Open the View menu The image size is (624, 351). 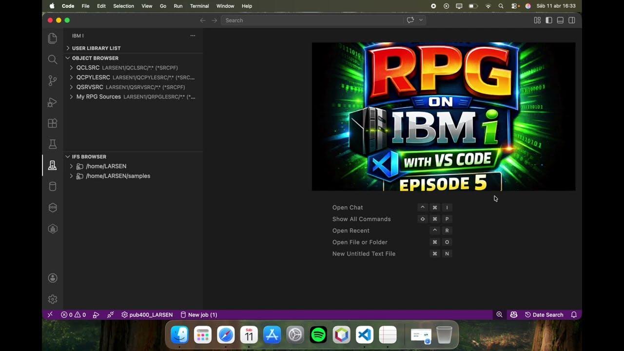[x=147, y=6]
